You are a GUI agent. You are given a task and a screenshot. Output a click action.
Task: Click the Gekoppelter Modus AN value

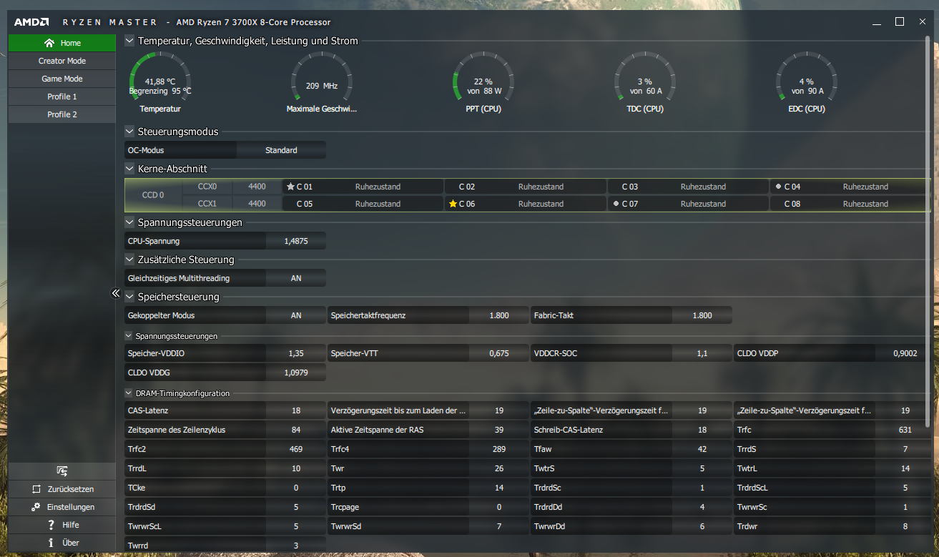[296, 315]
